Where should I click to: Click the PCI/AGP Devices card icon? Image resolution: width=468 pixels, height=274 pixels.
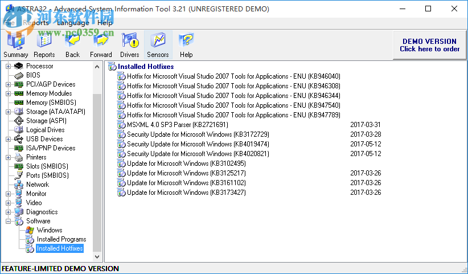click(x=19, y=84)
